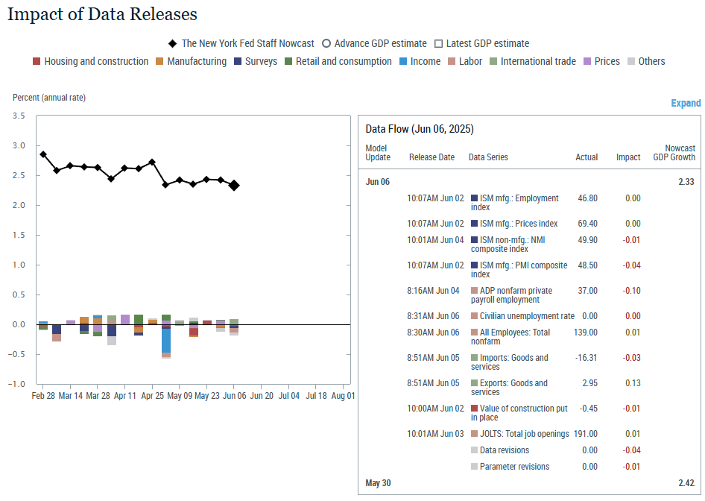Click the Model Update column header

click(x=378, y=152)
